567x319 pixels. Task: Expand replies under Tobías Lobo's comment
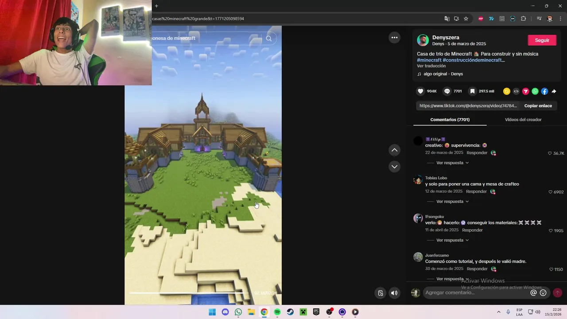[x=452, y=202]
